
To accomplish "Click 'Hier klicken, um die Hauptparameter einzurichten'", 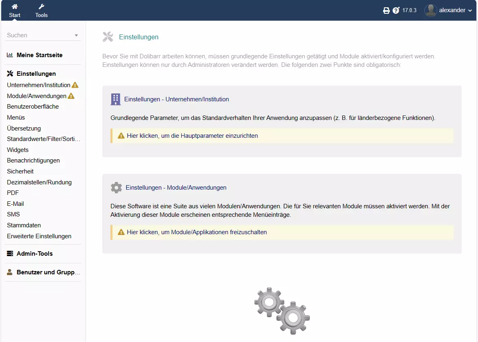I will point(192,136).
